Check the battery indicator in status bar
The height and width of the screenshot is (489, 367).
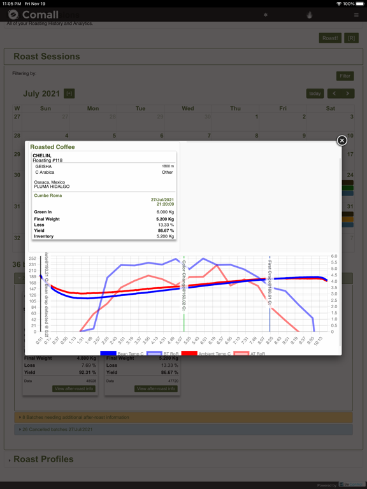pyautogui.click(x=360, y=3)
